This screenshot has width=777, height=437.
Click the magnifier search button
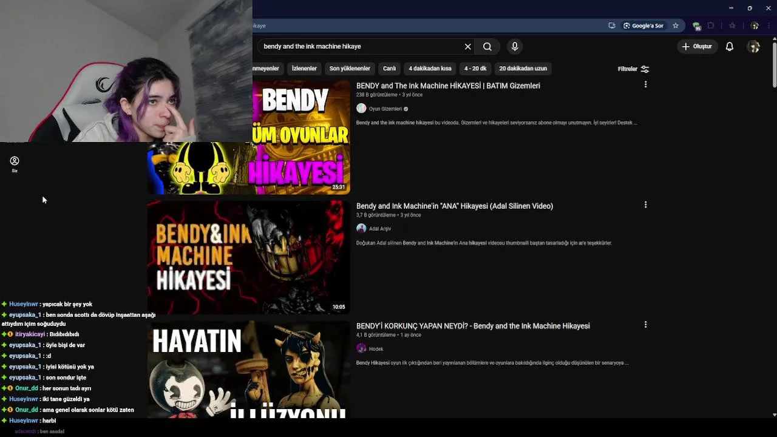point(487,46)
